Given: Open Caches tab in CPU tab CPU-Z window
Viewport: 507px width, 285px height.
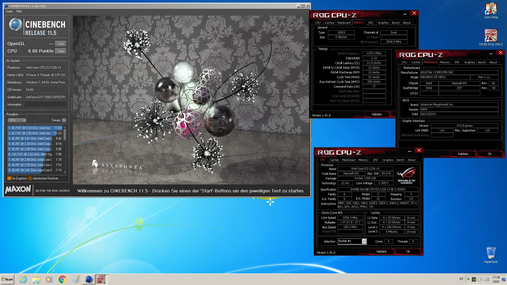Looking at the screenshot, I should tap(334, 160).
